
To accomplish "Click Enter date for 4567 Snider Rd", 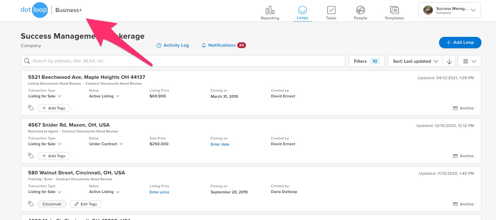I will click(220, 144).
